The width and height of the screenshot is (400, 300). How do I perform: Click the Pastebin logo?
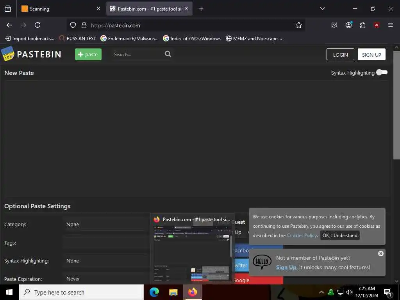coord(32,54)
